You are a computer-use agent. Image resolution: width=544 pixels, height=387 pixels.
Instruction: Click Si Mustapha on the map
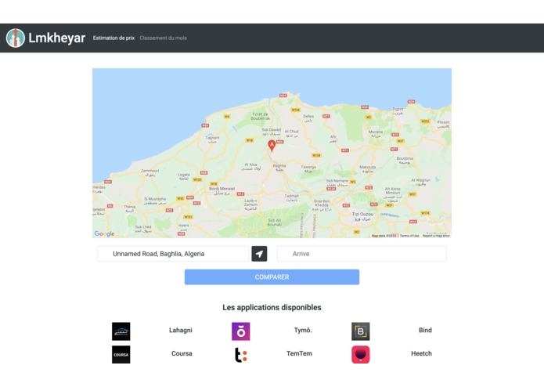pyautogui.click(x=155, y=201)
